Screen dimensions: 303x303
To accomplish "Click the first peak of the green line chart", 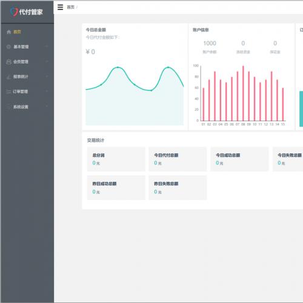I will click(x=118, y=67).
